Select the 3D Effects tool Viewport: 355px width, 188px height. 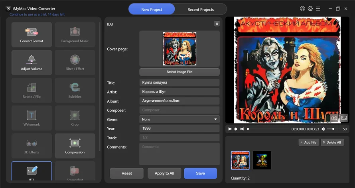(32, 146)
